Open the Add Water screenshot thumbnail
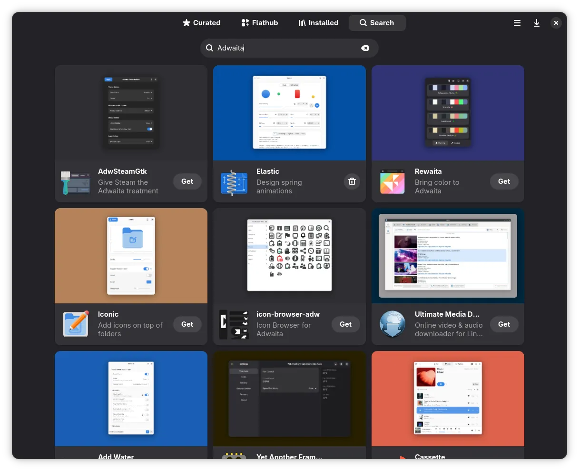This screenshot has height=471, width=579. 131,398
